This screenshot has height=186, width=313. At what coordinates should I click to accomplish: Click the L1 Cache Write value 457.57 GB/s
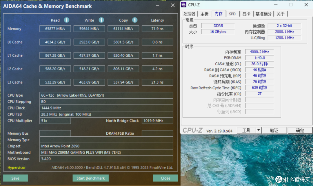(89, 55)
